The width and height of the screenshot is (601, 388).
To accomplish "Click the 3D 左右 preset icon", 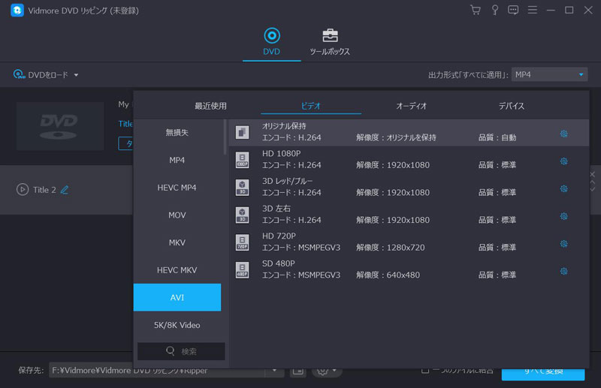I will (242, 215).
